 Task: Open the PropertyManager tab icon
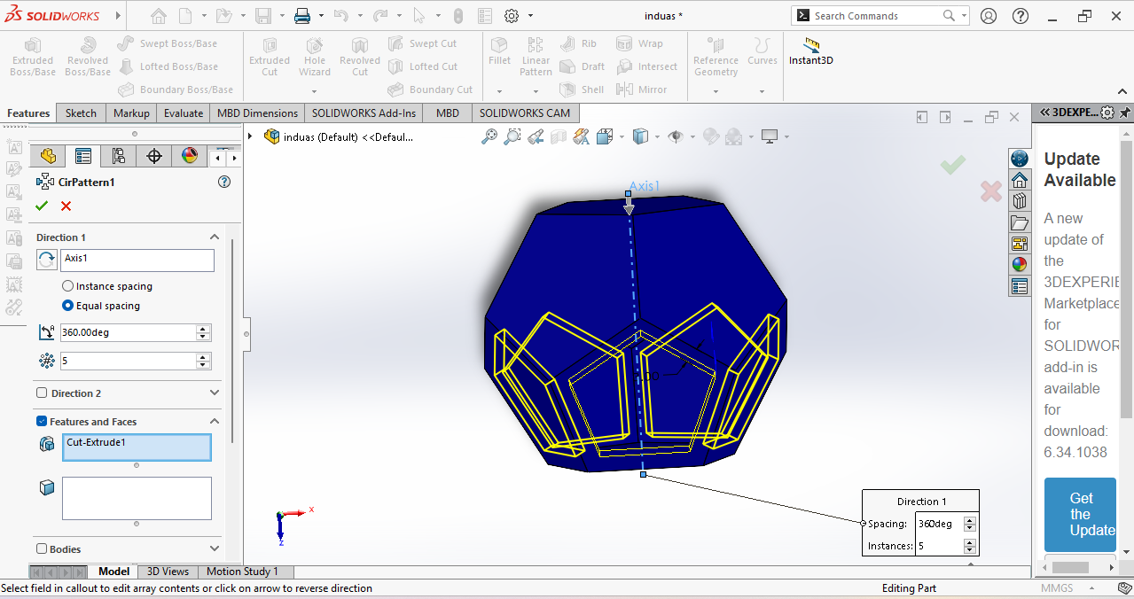coord(83,157)
